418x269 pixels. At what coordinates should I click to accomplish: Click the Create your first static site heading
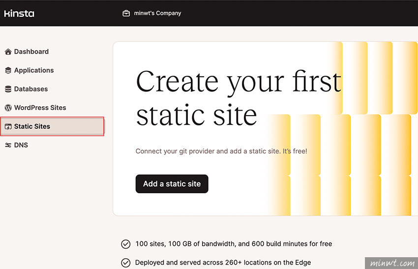(239, 98)
